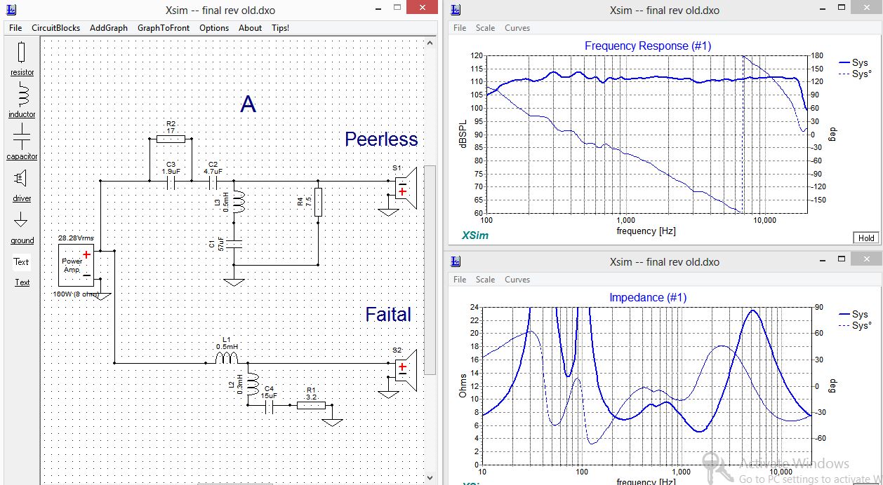Select the Power Amp block
The height and width of the screenshot is (485, 883).
click(77, 266)
